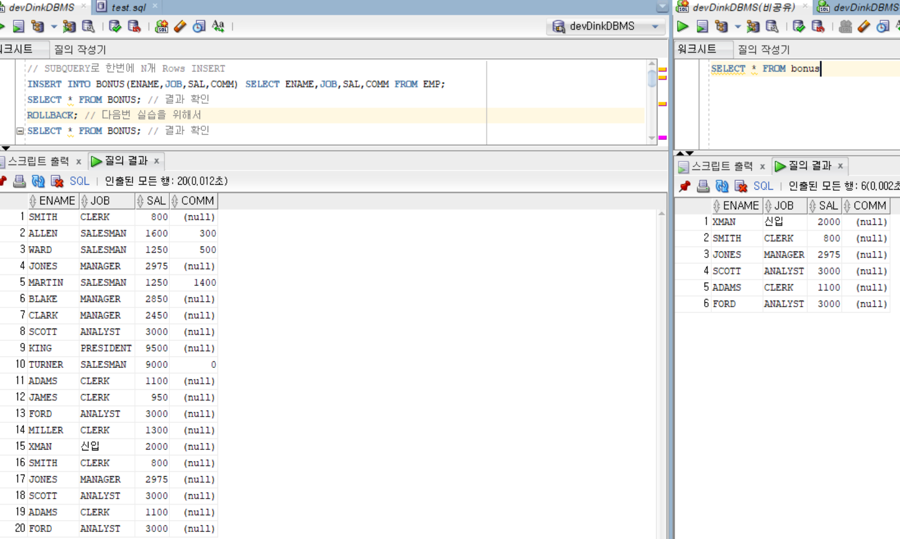Image resolution: width=900 pixels, height=539 pixels.
Task: Click the SQL link in left results
Action: point(79,181)
